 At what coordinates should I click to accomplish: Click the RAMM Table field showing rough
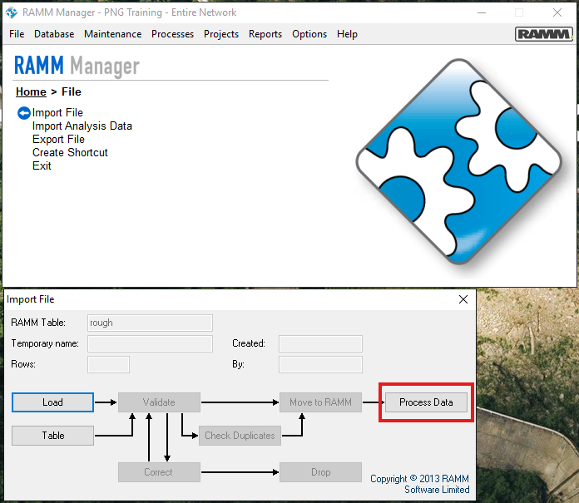click(150, 323)
